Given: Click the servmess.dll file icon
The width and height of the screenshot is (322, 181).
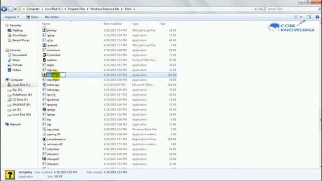Looking at the screenshot, I should (44, 144).
